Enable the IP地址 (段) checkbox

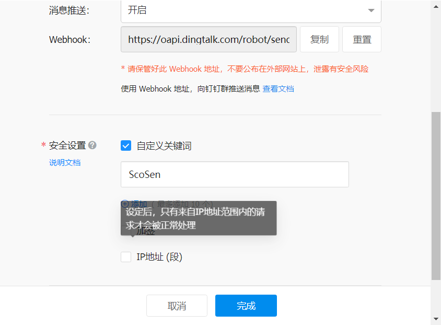(x=126, y=257)
